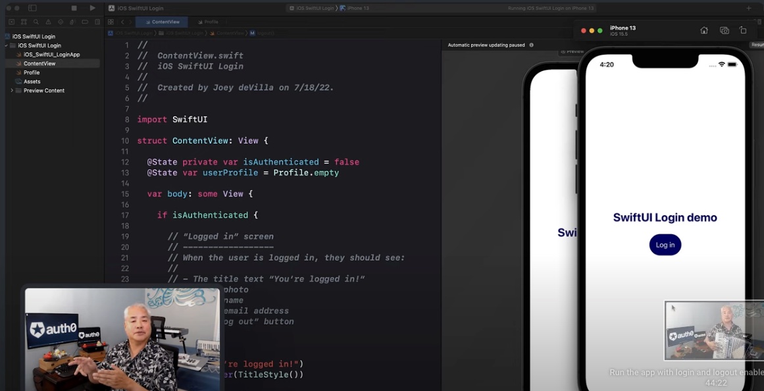Click the iPhone 13 Simulator window title

tap(623, 28)
